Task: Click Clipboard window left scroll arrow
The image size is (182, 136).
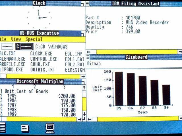Action: click(89, 119)
